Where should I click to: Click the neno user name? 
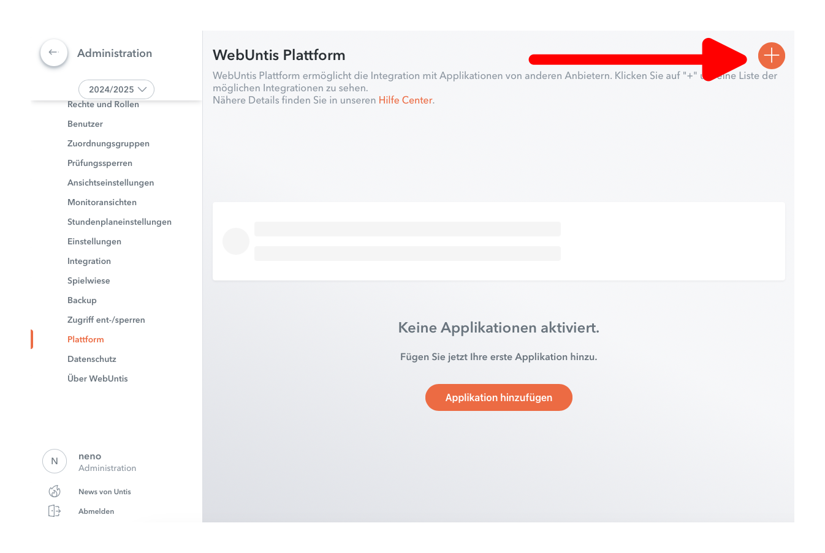click(x=89, y=456)
